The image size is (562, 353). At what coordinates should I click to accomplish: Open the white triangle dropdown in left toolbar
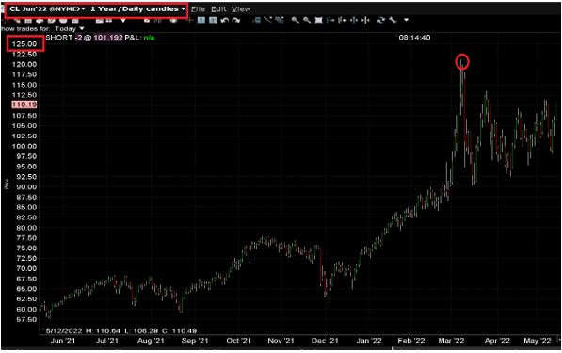(123, 21)
